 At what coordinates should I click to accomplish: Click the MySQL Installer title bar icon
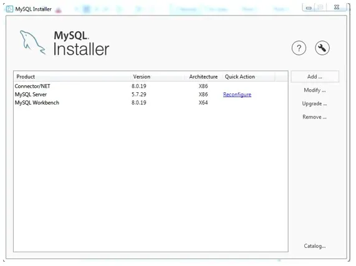9,9
